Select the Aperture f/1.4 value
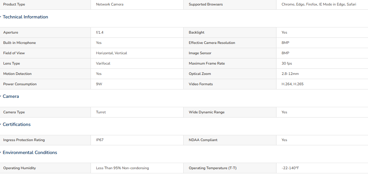368x175 pixels. [100, 33]
